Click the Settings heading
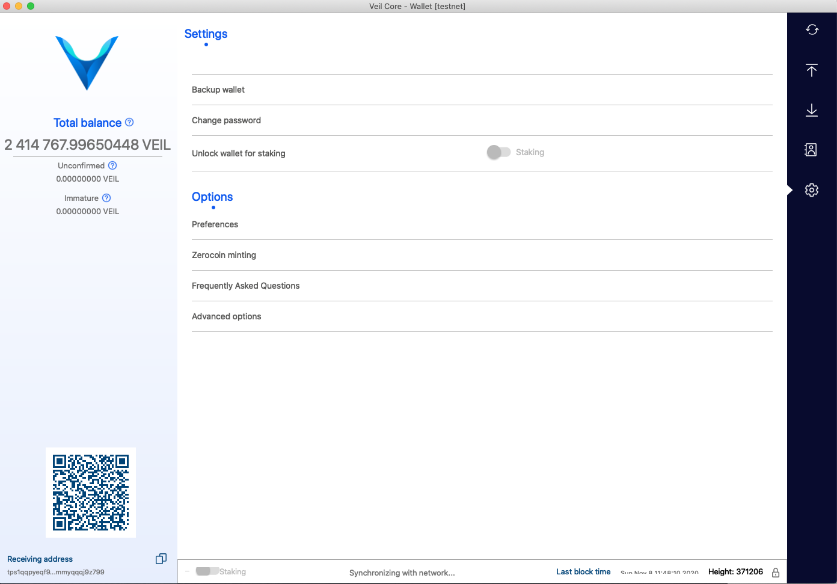The height and width of the screenshot is (584, 837). click(x=206, y=34)
